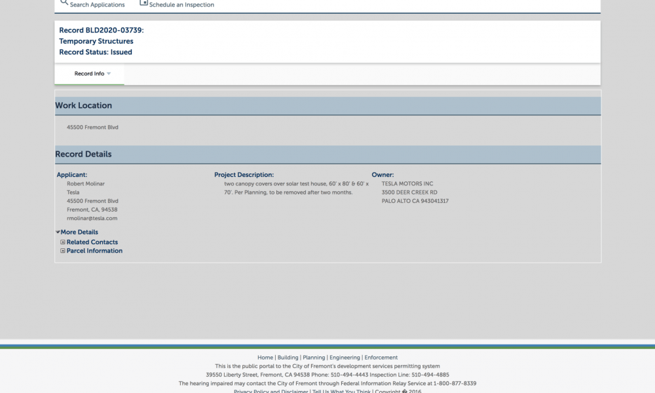This screenshot has width=655, height=393.
Task: Open Related Contacts link
Action: 92,242
